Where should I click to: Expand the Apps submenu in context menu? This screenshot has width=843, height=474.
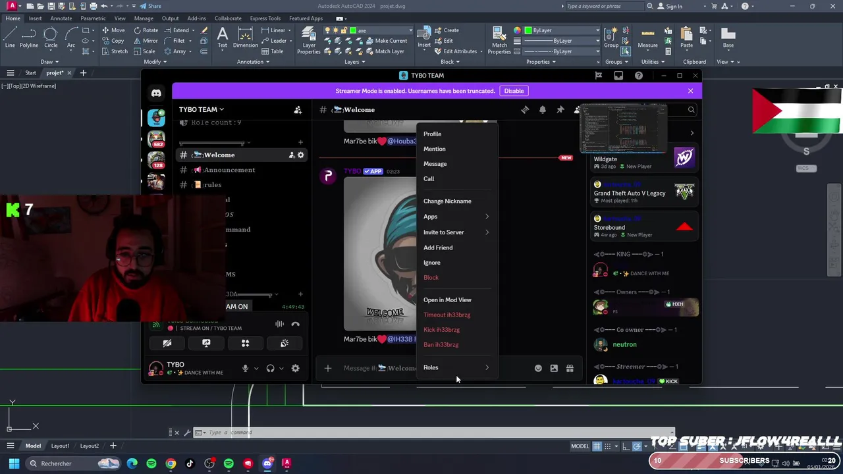pyautogui.click(x=456, y=217)
